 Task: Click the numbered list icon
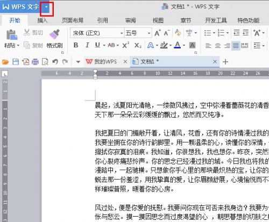(x=221, y=33)
